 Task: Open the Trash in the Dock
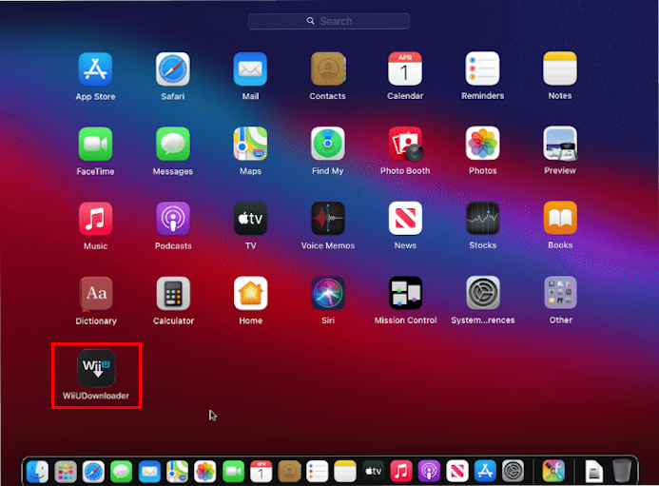pos(621,472)
